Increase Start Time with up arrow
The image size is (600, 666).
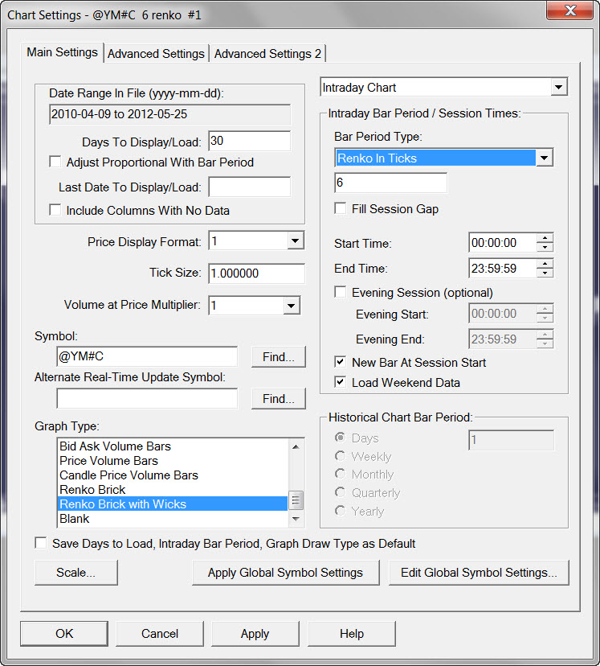545,238
